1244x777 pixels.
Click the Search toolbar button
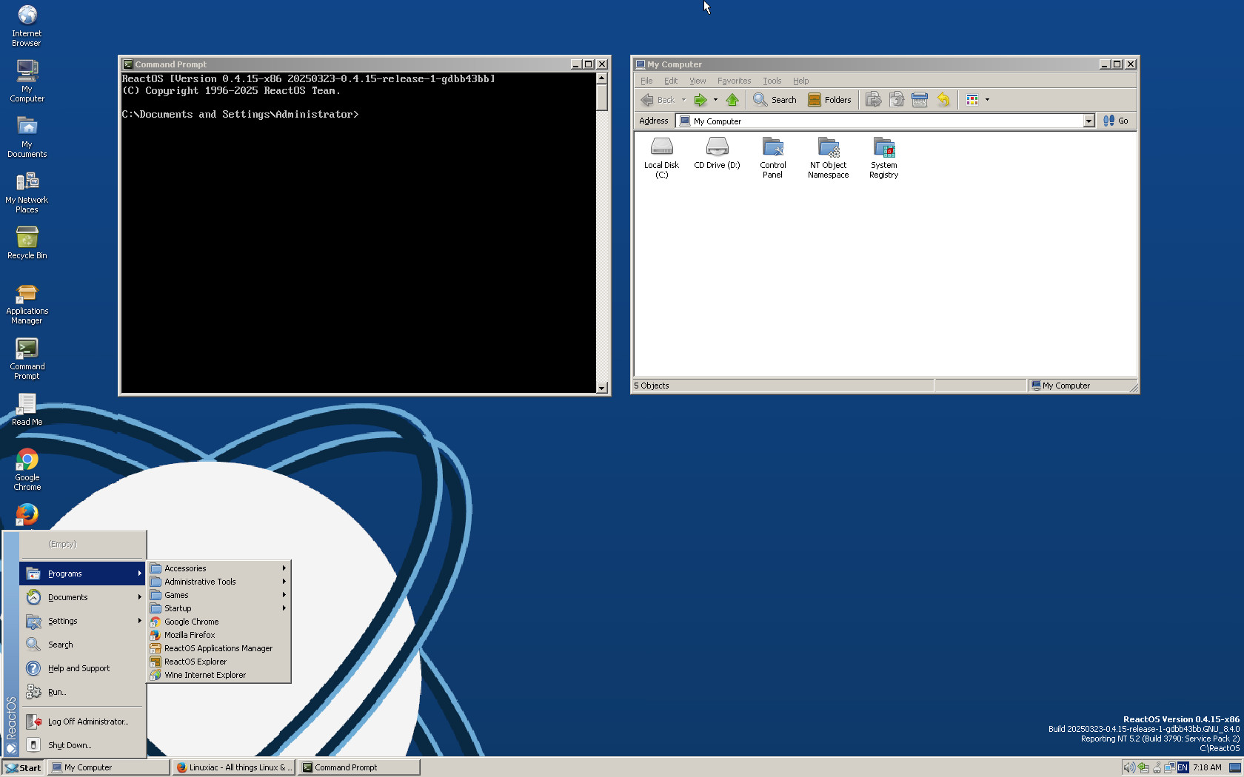point(775,100)
